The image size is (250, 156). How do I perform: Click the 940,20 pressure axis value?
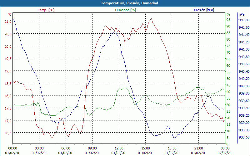pyautogui.click(x=244, y=79)
